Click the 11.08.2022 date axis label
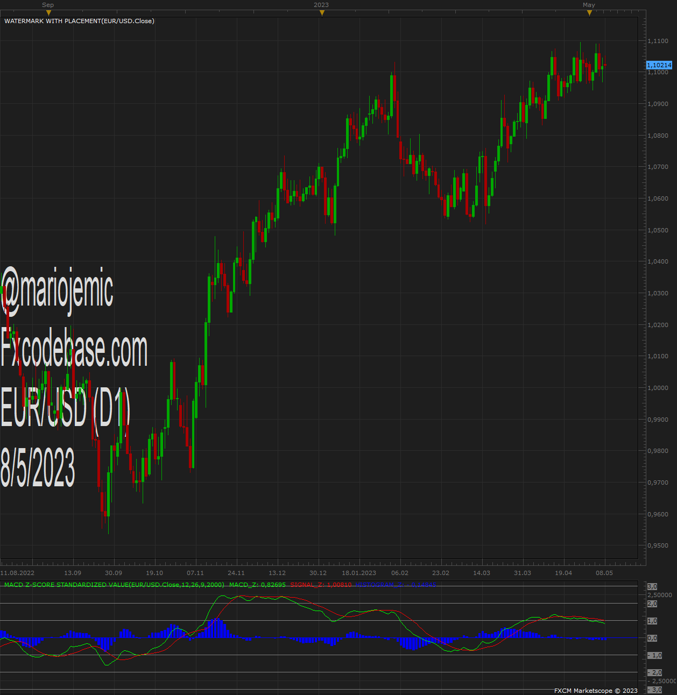The width and height of the screenshot is (677, 695). (18, 573)
